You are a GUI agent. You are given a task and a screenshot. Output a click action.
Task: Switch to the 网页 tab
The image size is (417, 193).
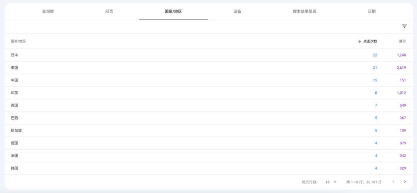click(109, 11)
